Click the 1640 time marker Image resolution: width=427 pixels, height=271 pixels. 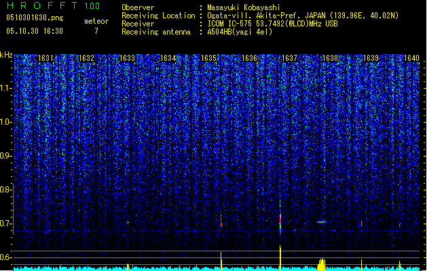[x=411, y=58]
